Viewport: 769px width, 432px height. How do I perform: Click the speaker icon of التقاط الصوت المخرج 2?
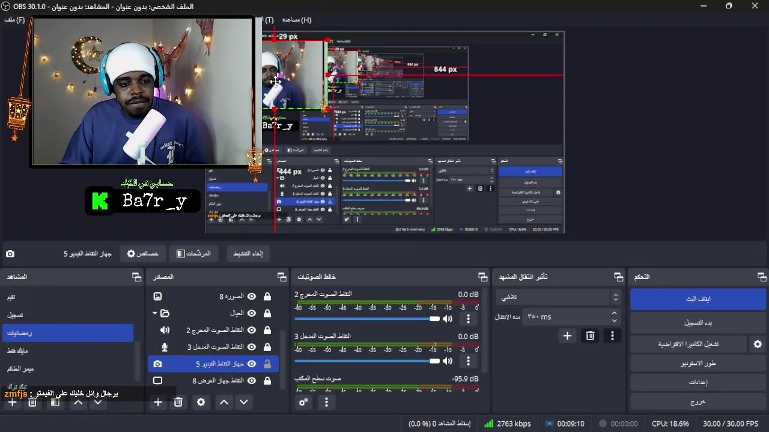coord(165,330)
